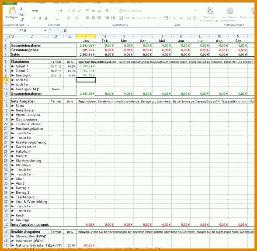
Task: Increase font size with large A
Action: 74,11
